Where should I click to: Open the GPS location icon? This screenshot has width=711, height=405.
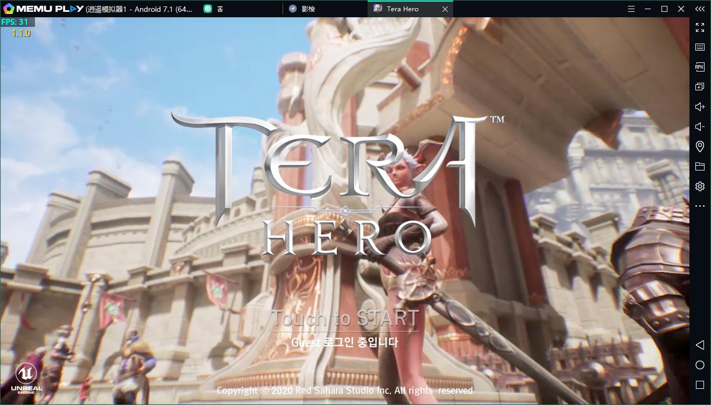pyautogui.click(x=700, y=146)
